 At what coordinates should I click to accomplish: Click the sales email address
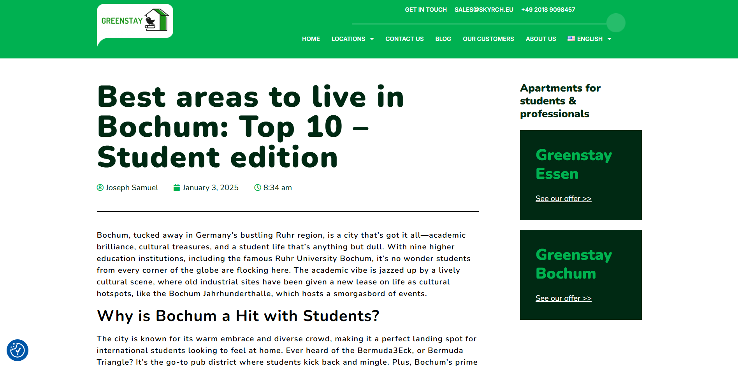[484, 10]
